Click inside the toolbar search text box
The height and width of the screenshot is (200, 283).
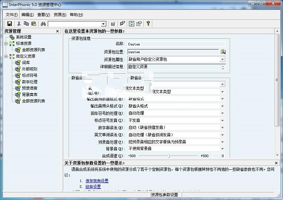(75, 24)
